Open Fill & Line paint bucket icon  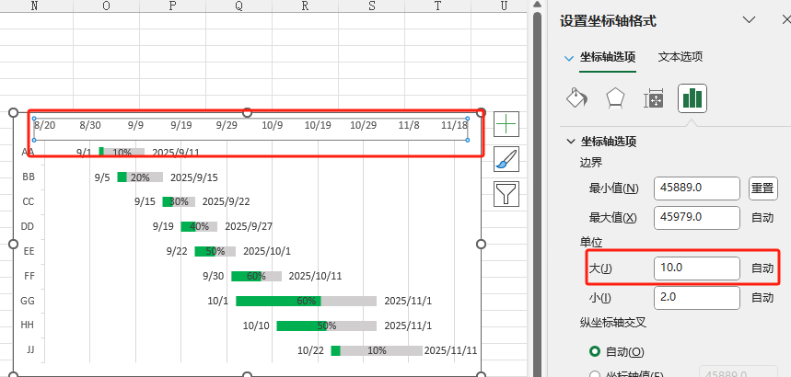click(x=577, y=98)
